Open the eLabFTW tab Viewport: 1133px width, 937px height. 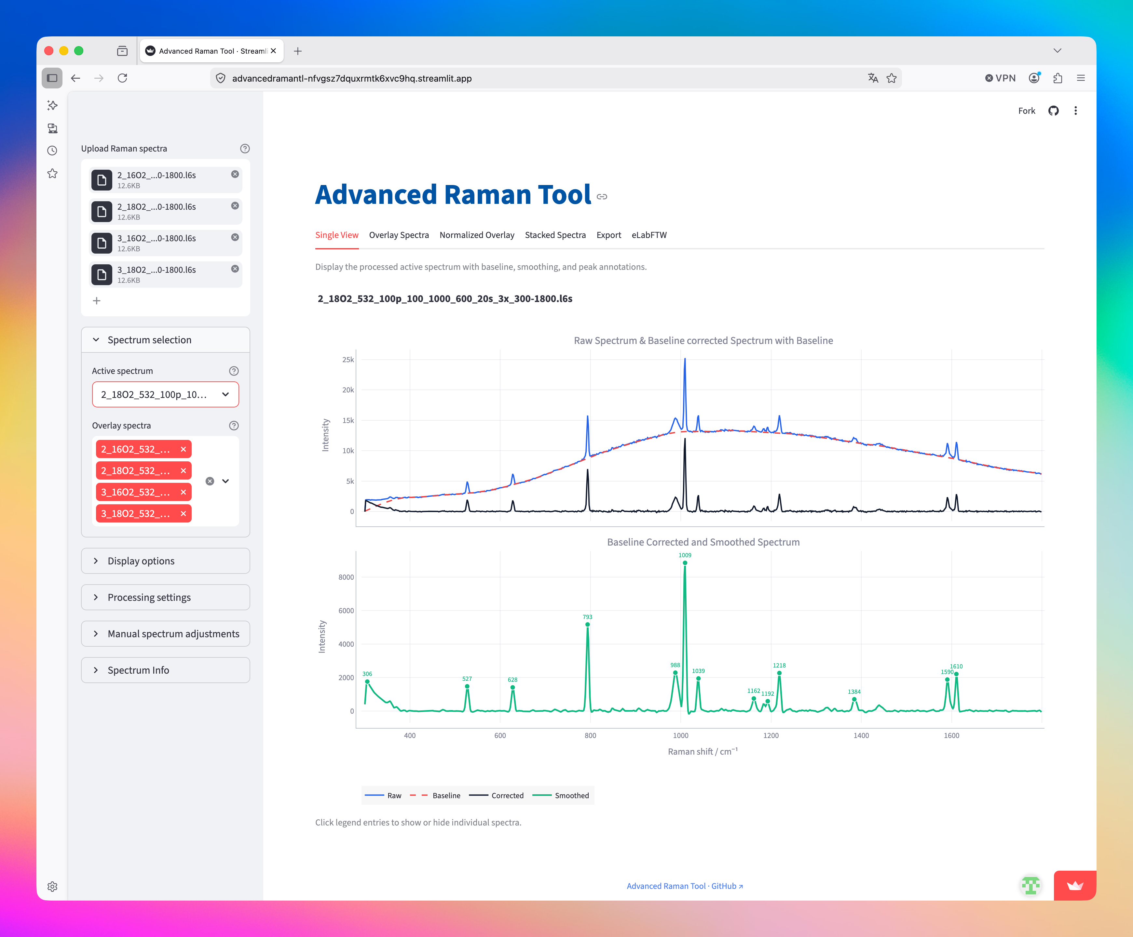(x=649, y=235)
